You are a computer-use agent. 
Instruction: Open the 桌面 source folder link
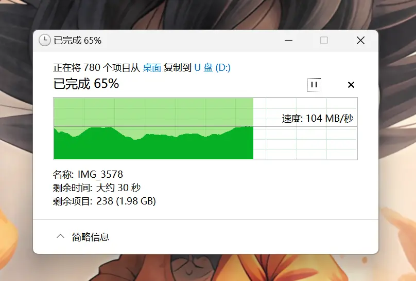pos(152,68)
